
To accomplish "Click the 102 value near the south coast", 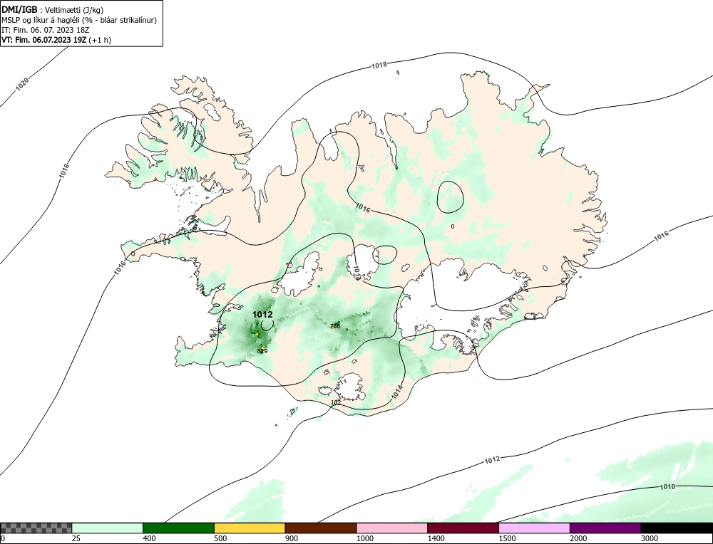I will pos(336,402).
